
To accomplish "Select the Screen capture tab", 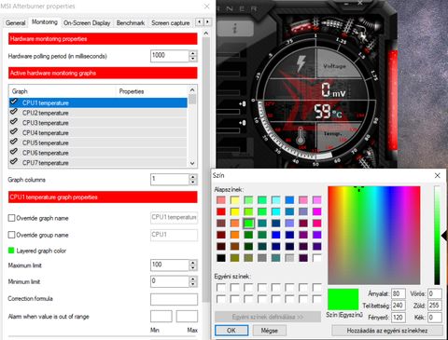I will pyautogui.click(x=171, y=22).
